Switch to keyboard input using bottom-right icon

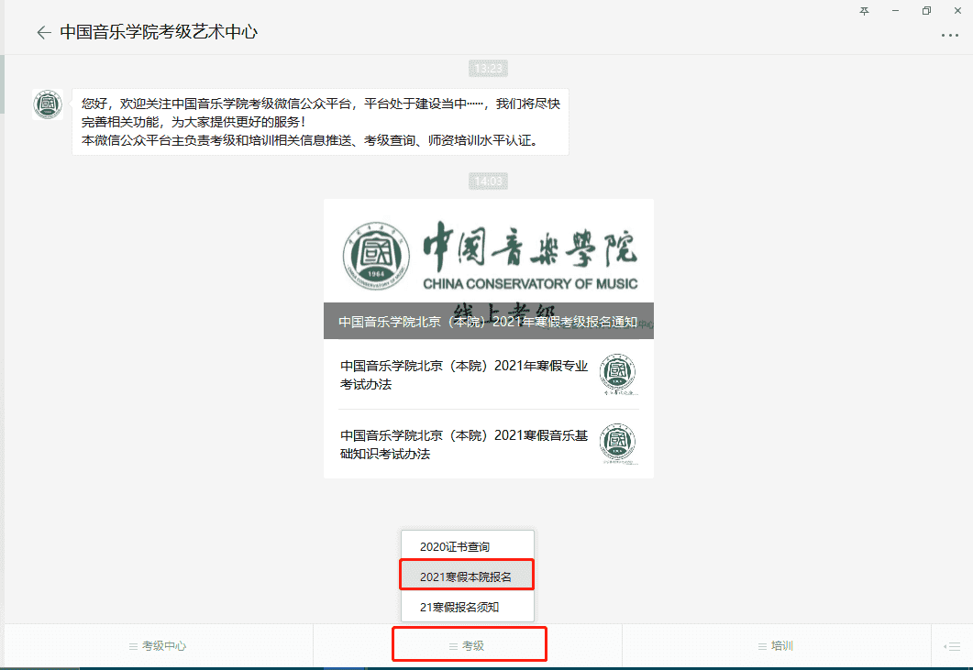coord(952,646)
